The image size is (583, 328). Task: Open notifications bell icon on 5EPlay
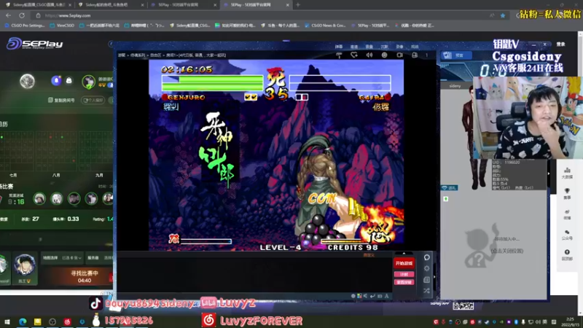(56, 80)
